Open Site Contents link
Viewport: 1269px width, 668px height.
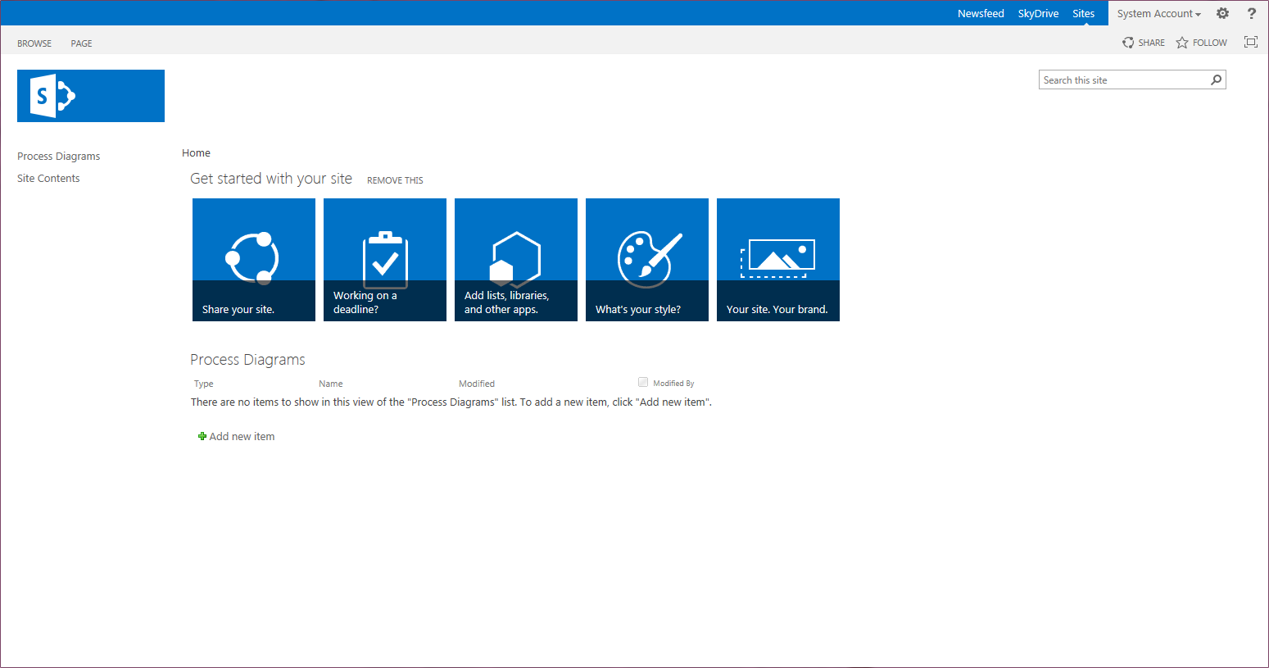point(48,178)
